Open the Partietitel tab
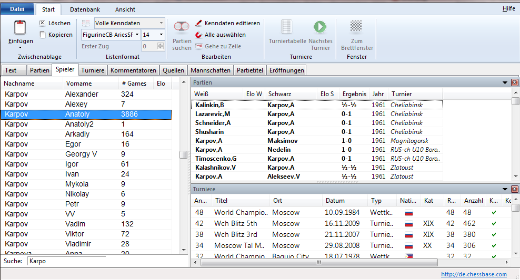This screenshot has height=280, width=520. pos(249,70)
